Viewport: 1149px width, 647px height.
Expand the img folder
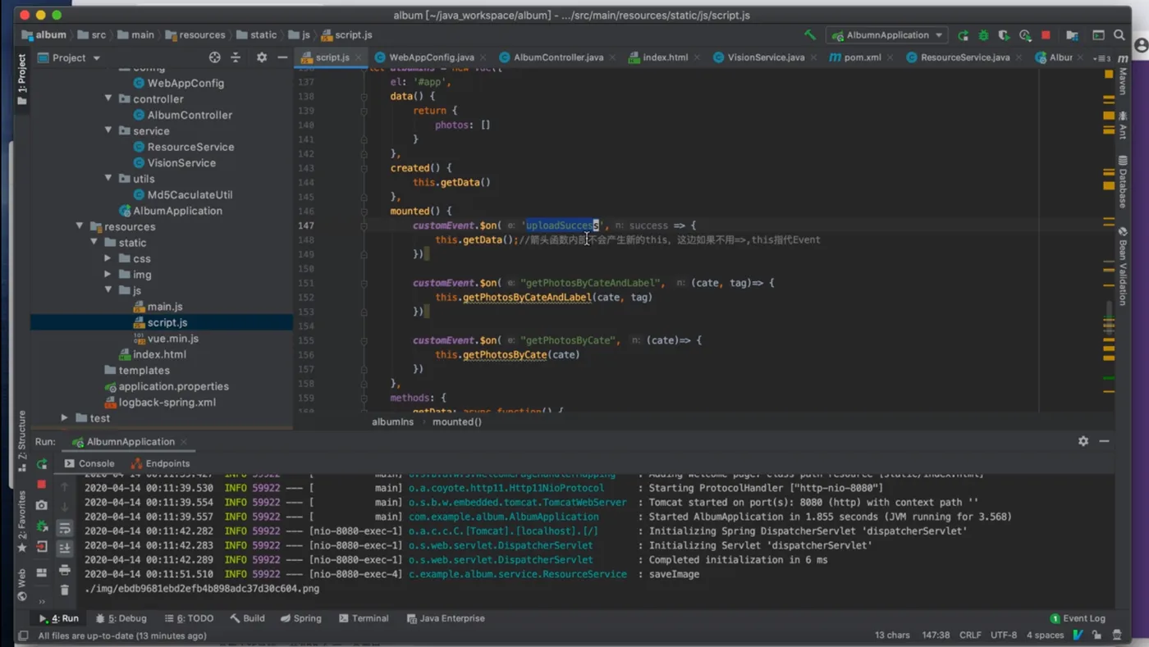click(x=108, y=274)
